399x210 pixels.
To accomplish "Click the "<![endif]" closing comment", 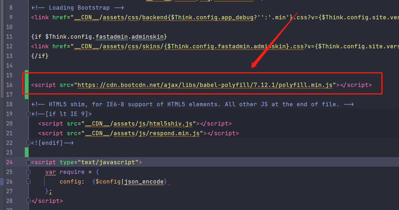I will 52,143.
